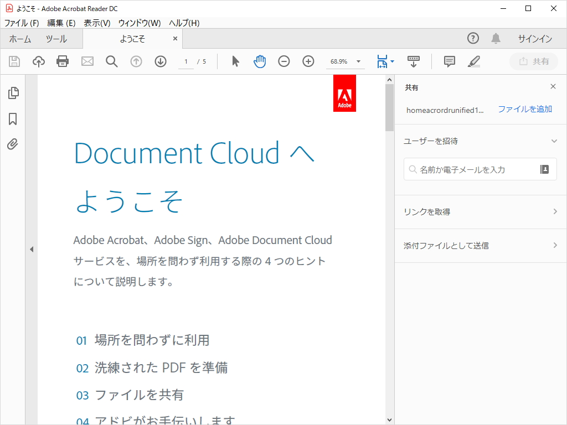This screenshot has height=425, width=567.
Task: Switch to the ツール tab
Action: coord(57,39)
